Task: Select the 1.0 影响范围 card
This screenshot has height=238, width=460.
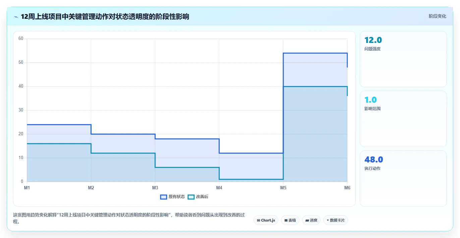Action: point(403,119)
